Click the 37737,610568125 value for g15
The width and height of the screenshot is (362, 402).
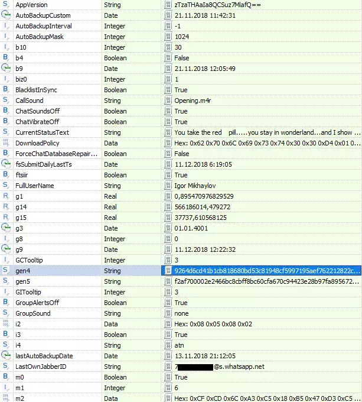pyautogui.click(x=200, y=218)
